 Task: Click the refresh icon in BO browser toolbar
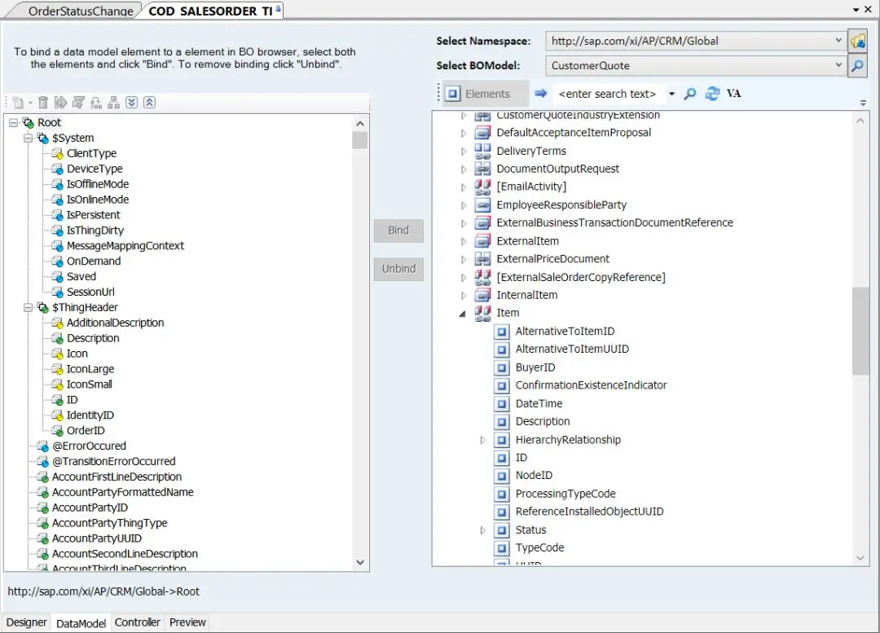[712, 94]
